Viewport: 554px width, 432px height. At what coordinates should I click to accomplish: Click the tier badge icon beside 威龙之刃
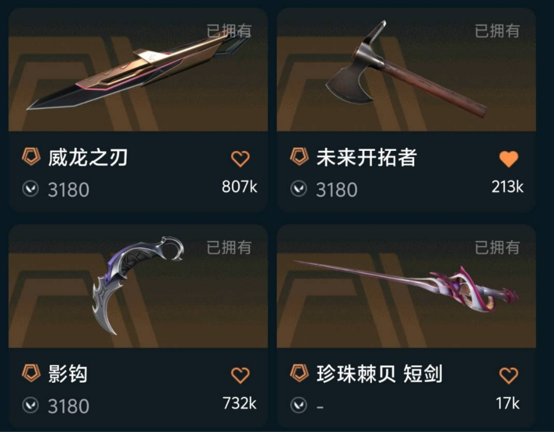tap(31, 156)
